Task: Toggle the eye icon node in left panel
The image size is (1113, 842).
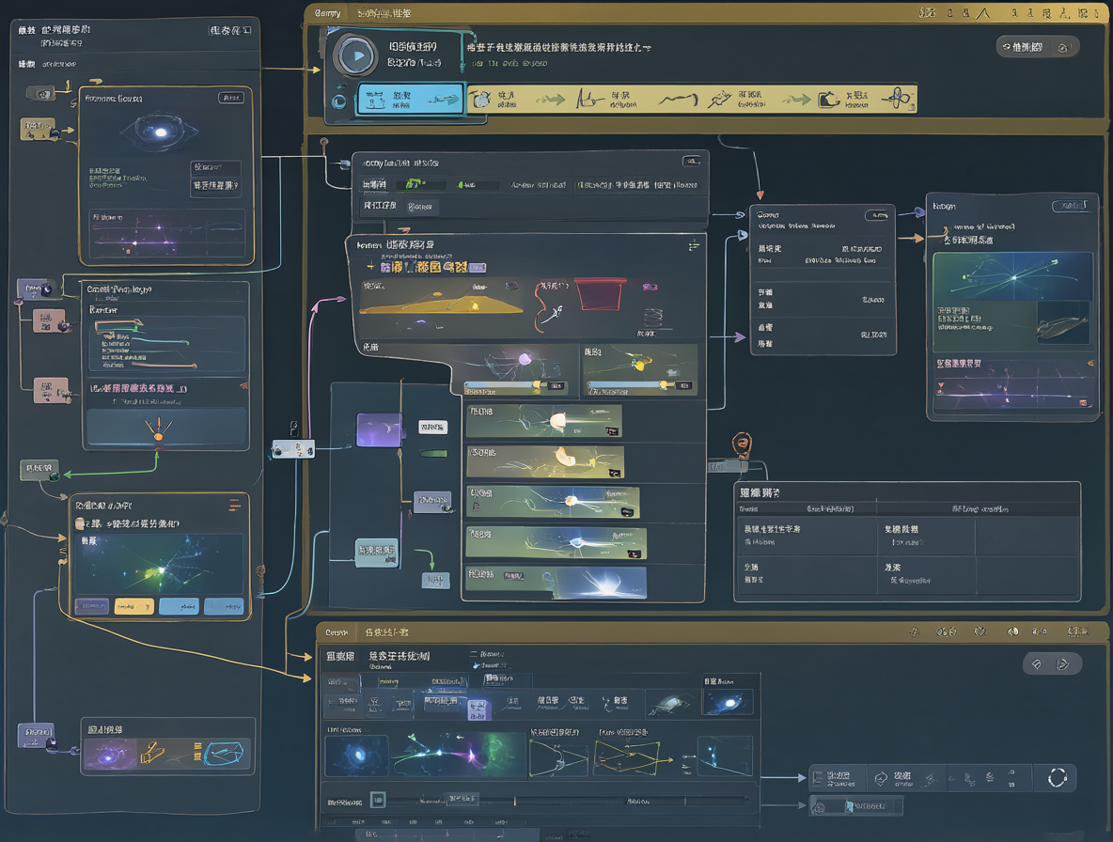Action: [41, 93]
